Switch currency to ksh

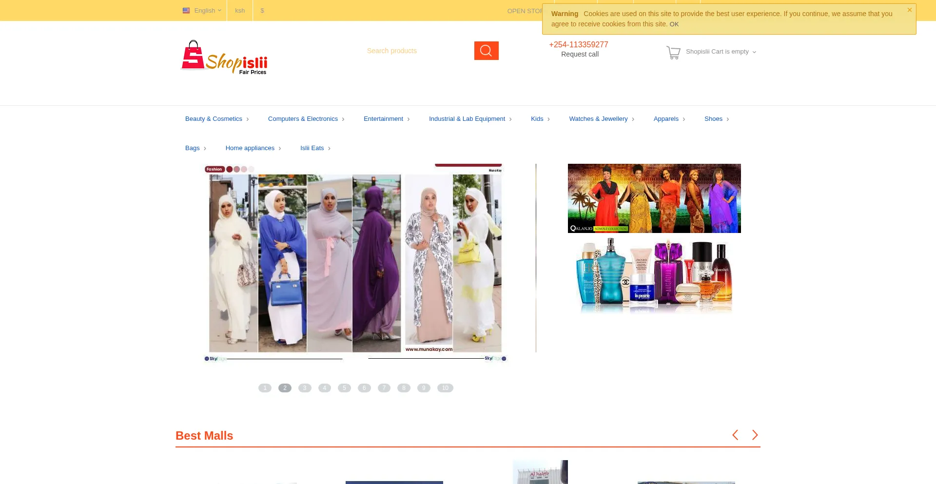click(239, 10)
